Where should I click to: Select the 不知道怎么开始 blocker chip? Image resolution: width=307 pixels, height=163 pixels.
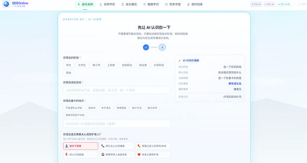[x=74, y=108]
